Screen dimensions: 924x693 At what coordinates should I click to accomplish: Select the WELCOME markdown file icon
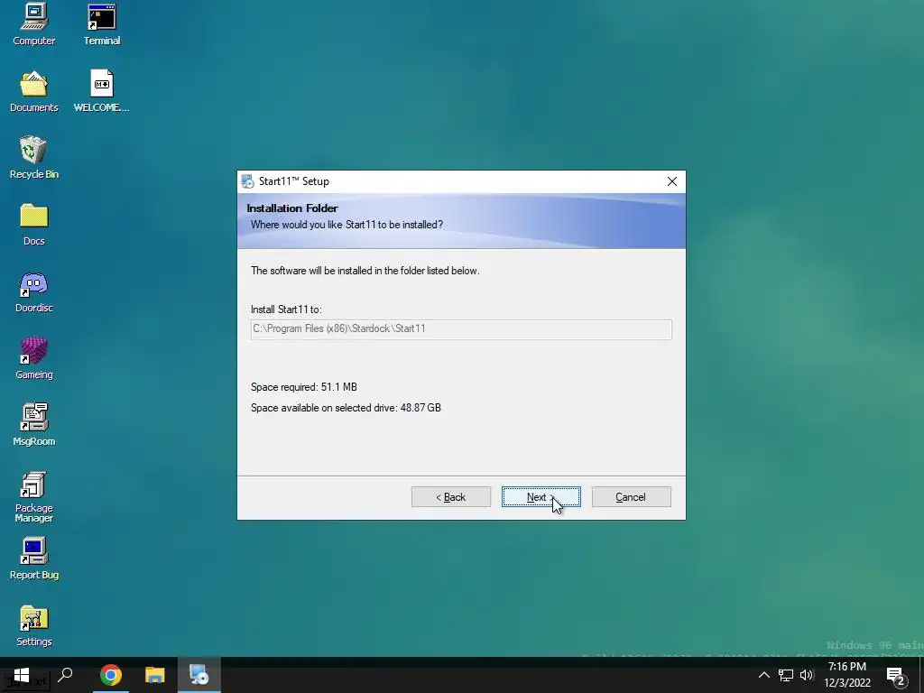click(x=102, y=91)
